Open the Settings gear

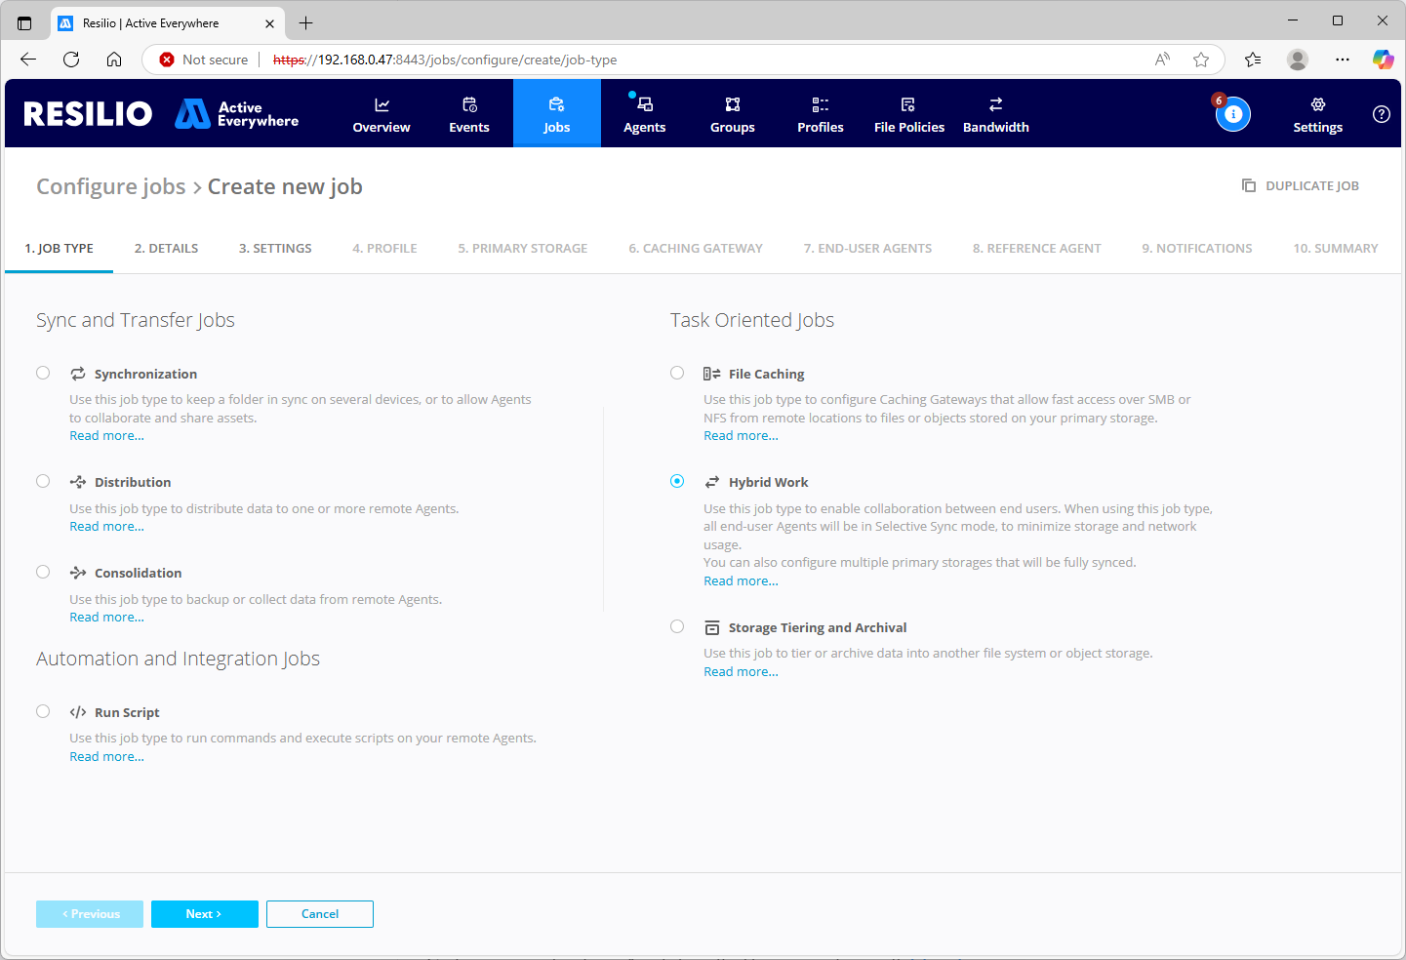pos(1317,113)
